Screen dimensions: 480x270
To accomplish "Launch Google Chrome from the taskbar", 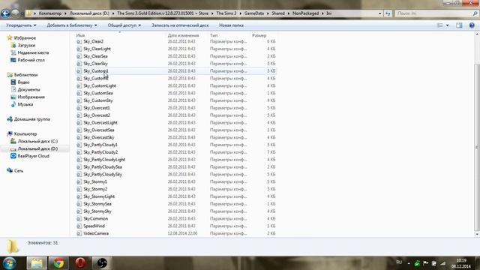I will 58,263.
